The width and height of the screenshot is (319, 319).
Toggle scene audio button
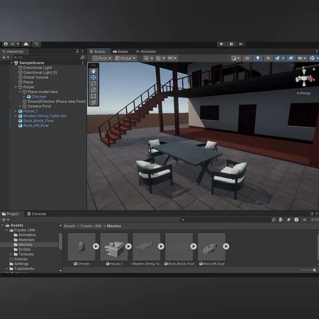[268, 58]
